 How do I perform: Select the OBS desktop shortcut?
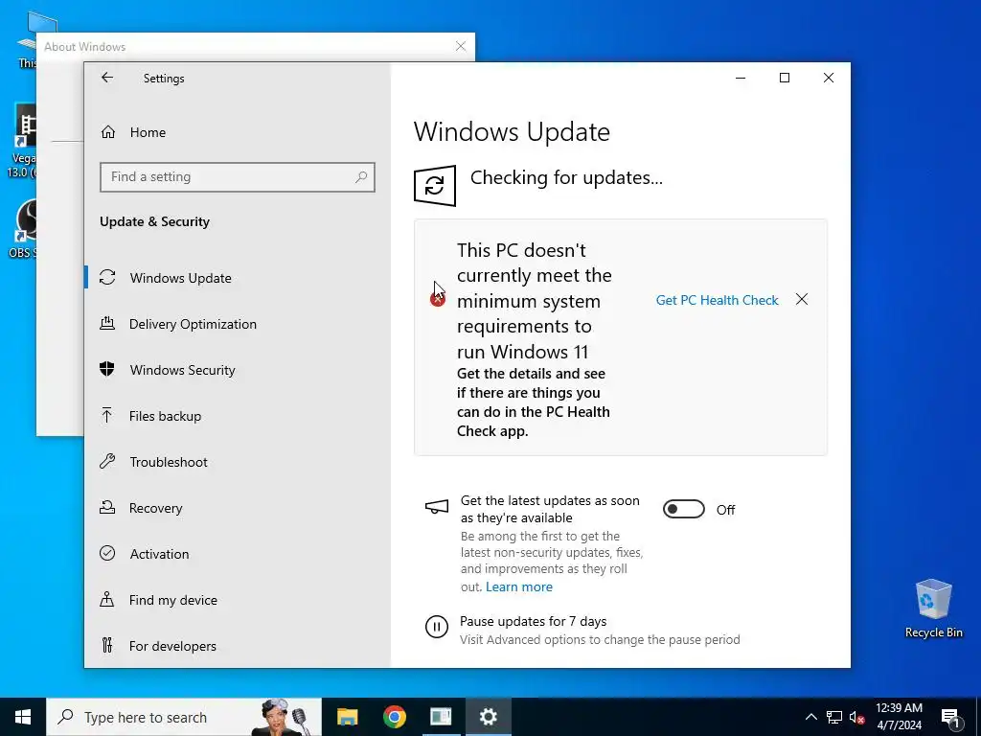pos(24,228)
